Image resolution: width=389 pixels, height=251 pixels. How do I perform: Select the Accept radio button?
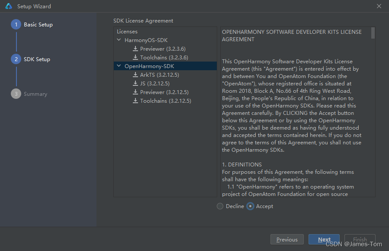point(250,206)
